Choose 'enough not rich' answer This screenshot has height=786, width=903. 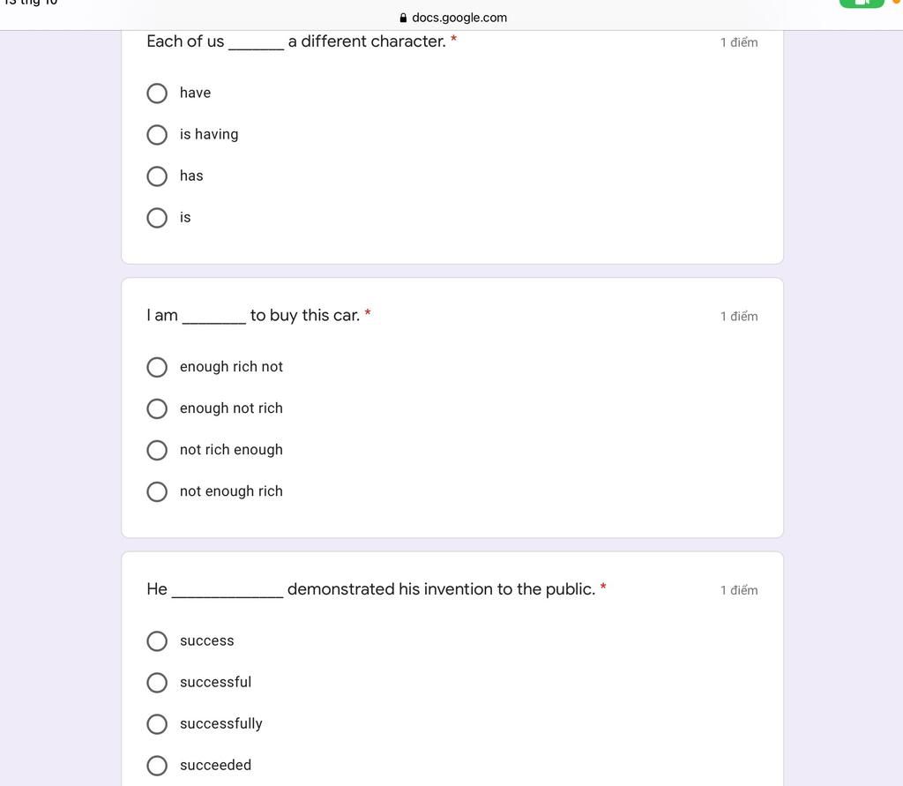tap(157, 408)
